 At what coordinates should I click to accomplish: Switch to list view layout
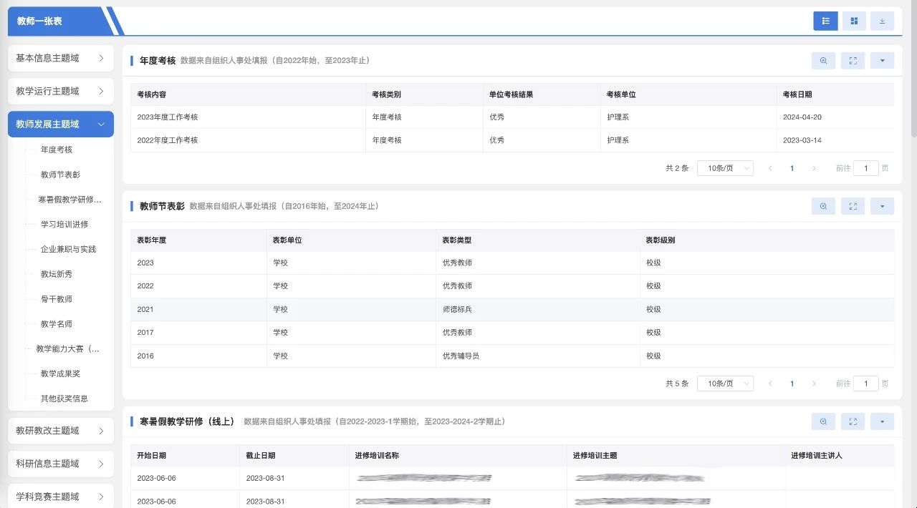[x=825, y=21]
